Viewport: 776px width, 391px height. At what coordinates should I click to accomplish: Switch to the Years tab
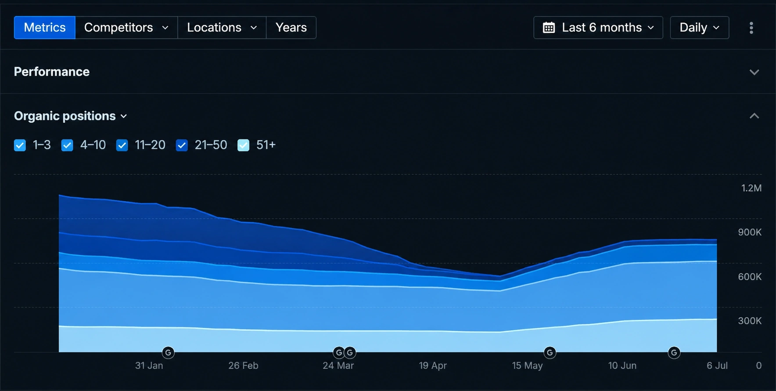click(291, 28)
